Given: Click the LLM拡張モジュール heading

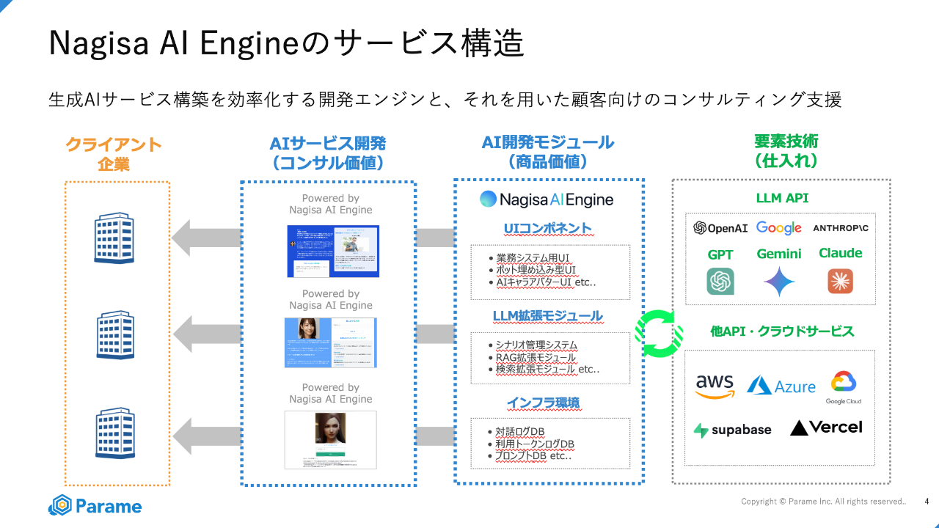Looking at the screenshot, I should (547, 316).
